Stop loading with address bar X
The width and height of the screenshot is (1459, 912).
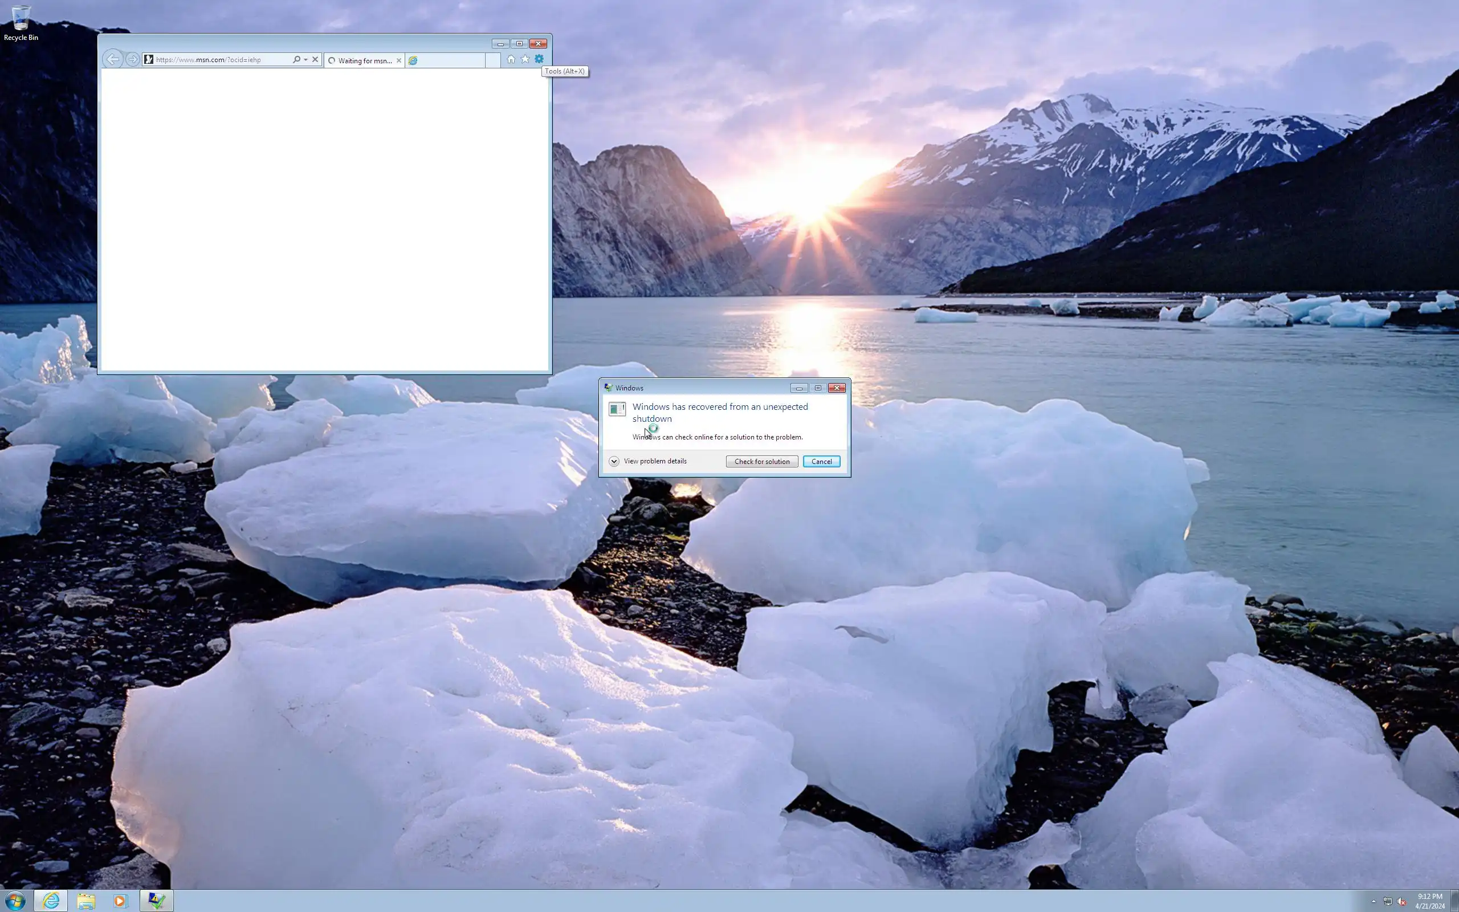point(315,60)
